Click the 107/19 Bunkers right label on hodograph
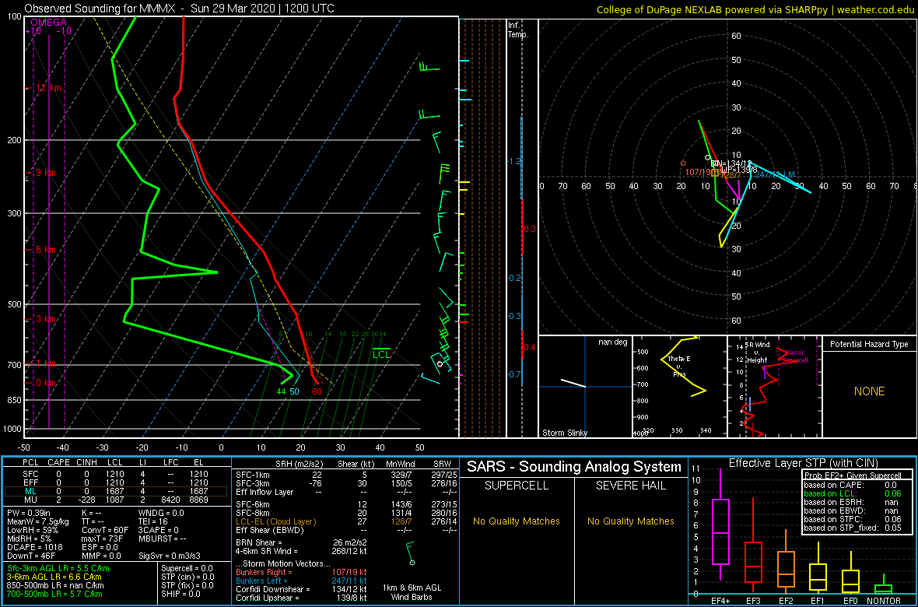The width and height of the screenshot is (918, 607). [x=698, y=172]
